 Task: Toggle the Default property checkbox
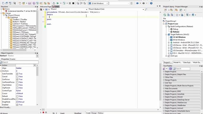point(17,96)
